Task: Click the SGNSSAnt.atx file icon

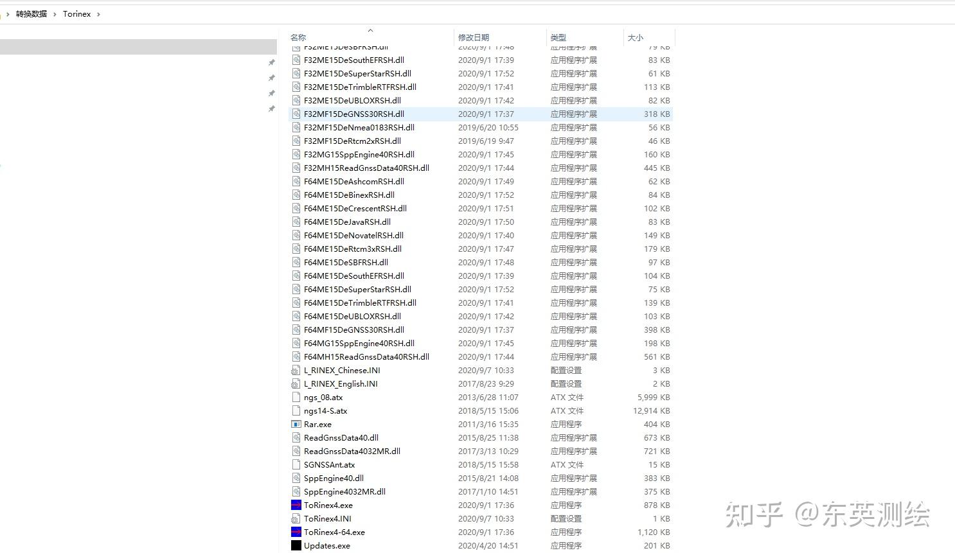Action: [x=296, y=464]
